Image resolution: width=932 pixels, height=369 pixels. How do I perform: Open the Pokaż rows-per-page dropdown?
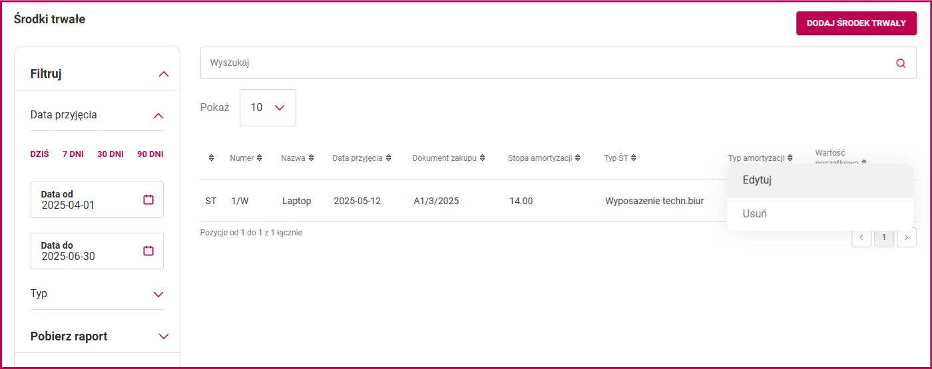click(268, 108)
